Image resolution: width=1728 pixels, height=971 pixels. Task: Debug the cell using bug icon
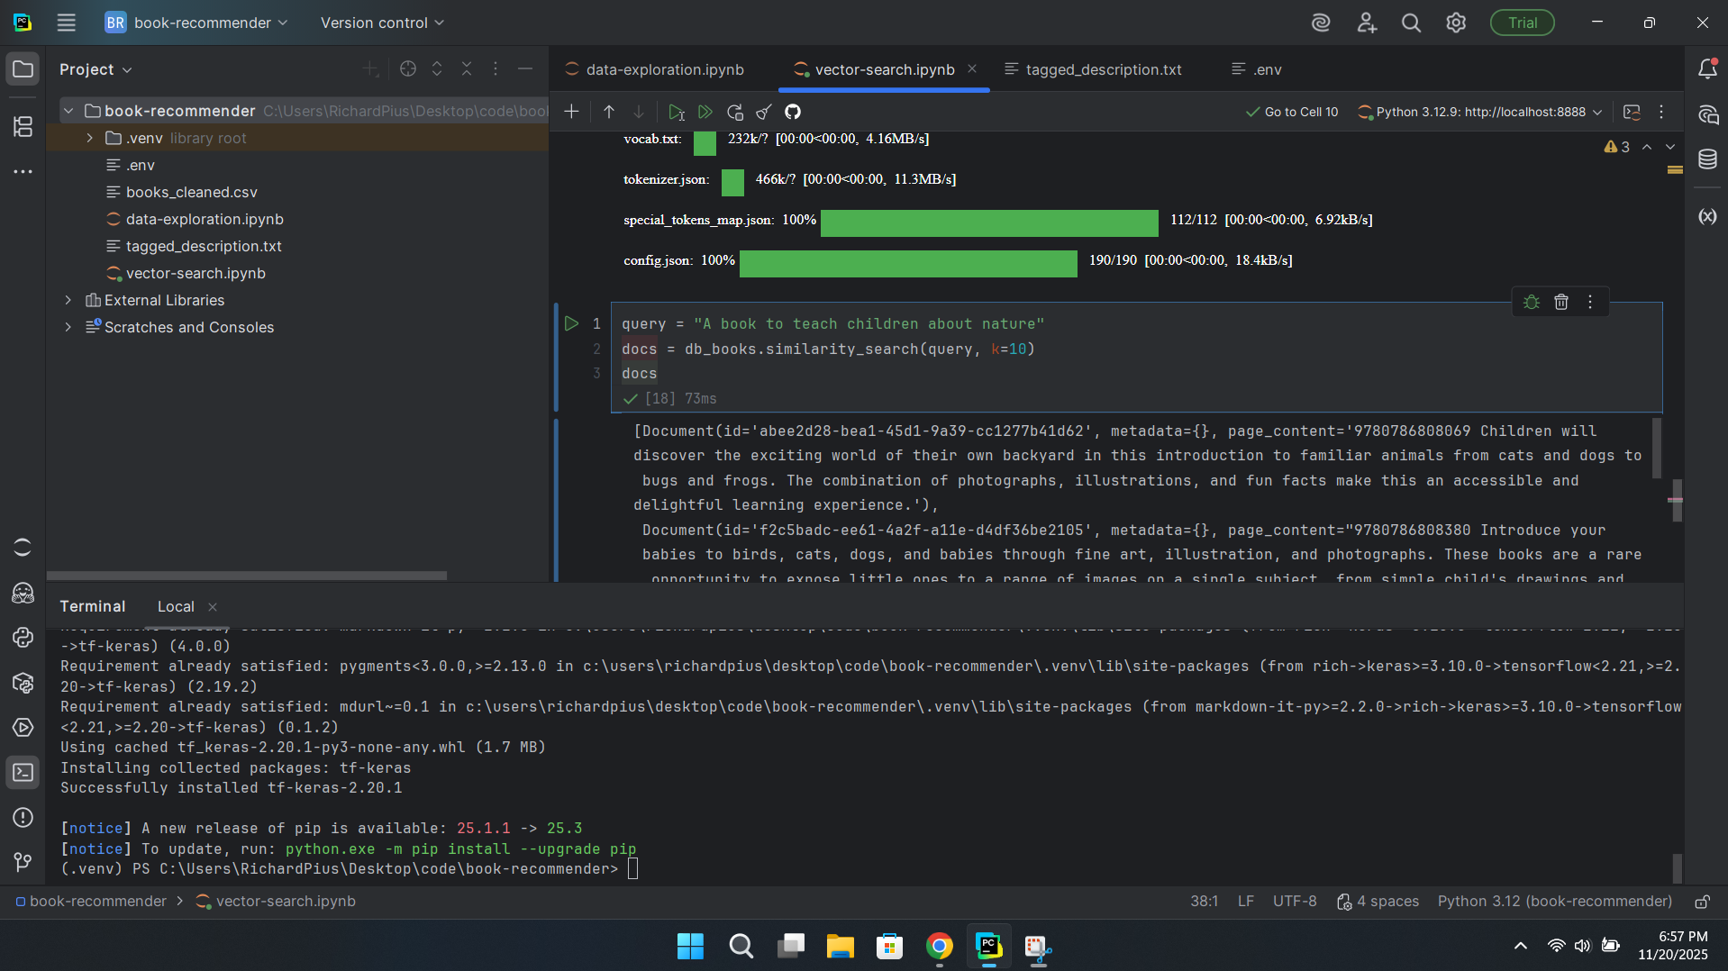click(1532, 303)
